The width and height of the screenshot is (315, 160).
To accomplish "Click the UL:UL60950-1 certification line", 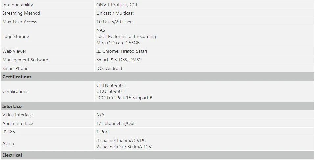I will pyautogui.click(x=111, y=91).
